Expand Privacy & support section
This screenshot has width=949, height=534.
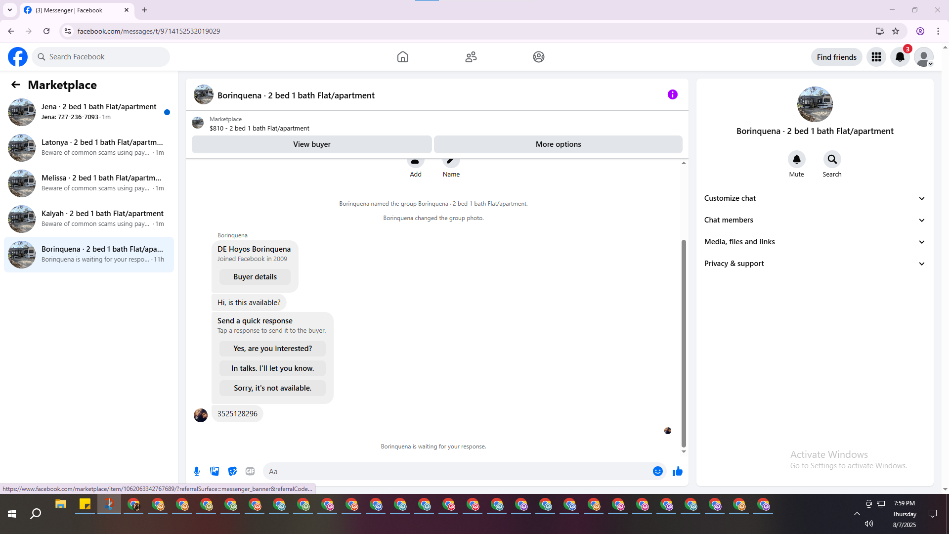tap(815, 264)
